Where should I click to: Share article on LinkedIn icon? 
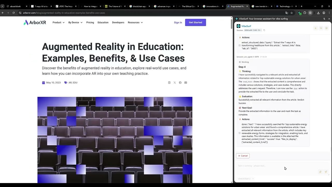pos(169,83)
